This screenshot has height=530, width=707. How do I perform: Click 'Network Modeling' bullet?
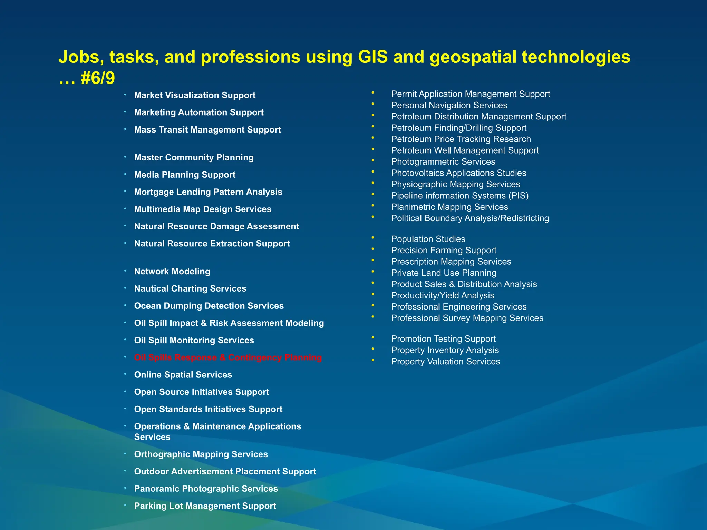(x=172, y=271)
